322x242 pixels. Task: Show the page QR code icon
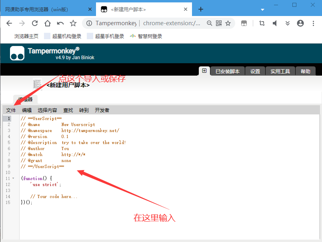(219, 23)
